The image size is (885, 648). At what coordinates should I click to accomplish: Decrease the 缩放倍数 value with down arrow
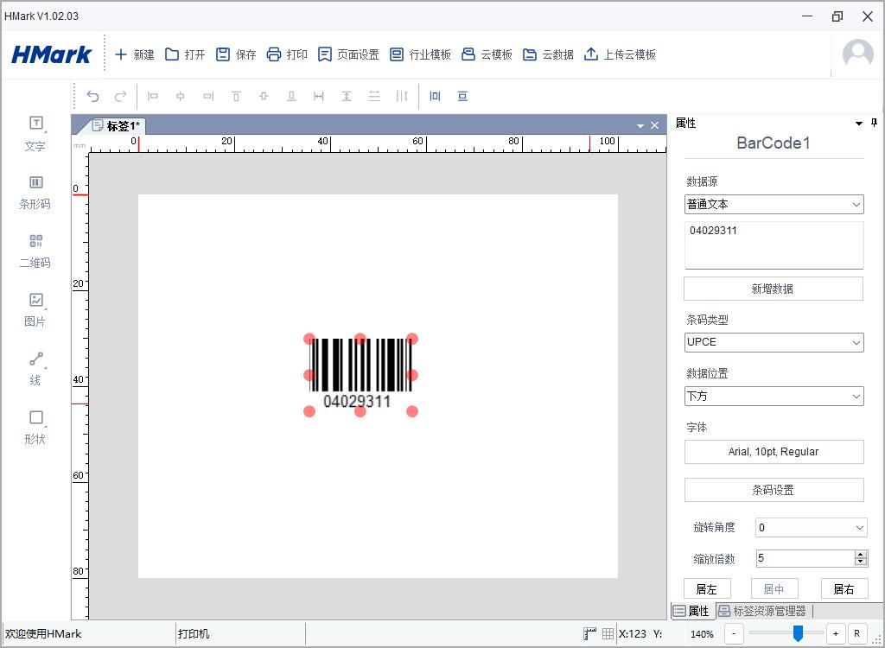tap(860, 562)
